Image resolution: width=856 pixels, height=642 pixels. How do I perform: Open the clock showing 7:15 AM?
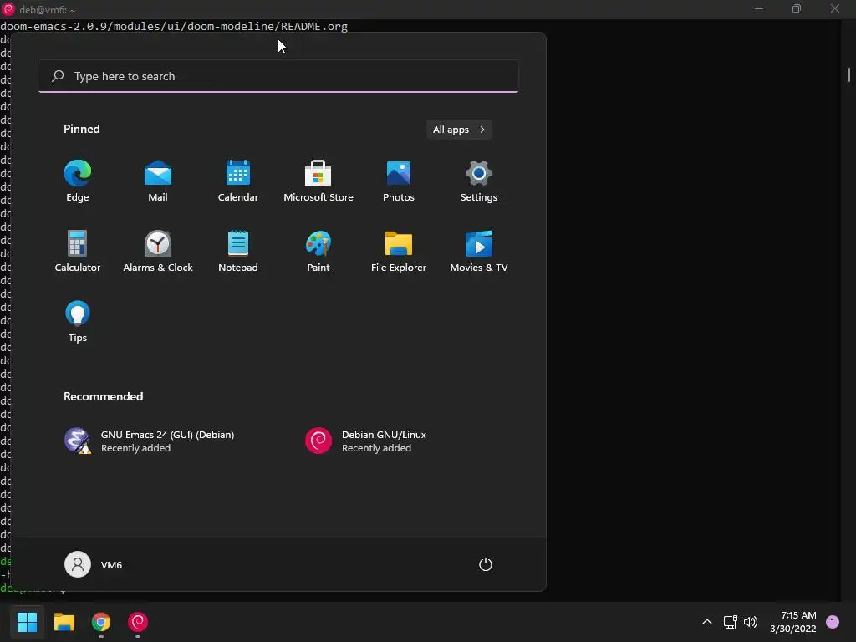tap(793, 622)
